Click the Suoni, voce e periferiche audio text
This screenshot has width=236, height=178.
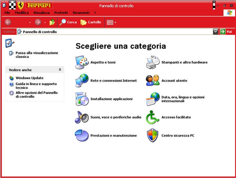[116, 117]
